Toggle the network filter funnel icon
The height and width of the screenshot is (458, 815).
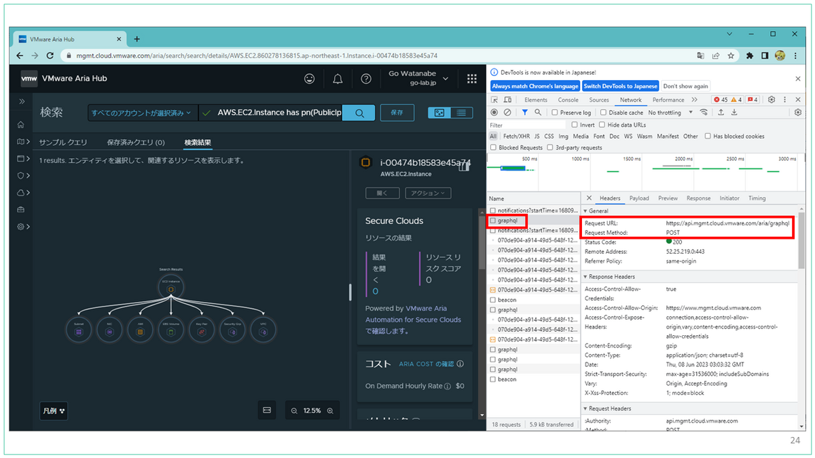coord(524,112)
